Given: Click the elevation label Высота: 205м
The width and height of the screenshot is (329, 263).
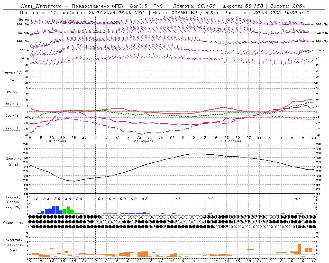Looking at the screenshot, I should (x=288, y=6).
